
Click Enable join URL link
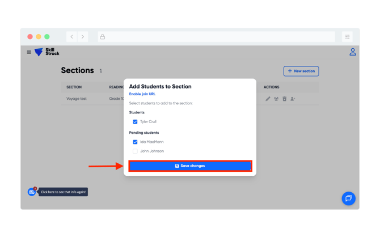click(x=142, y=94)
